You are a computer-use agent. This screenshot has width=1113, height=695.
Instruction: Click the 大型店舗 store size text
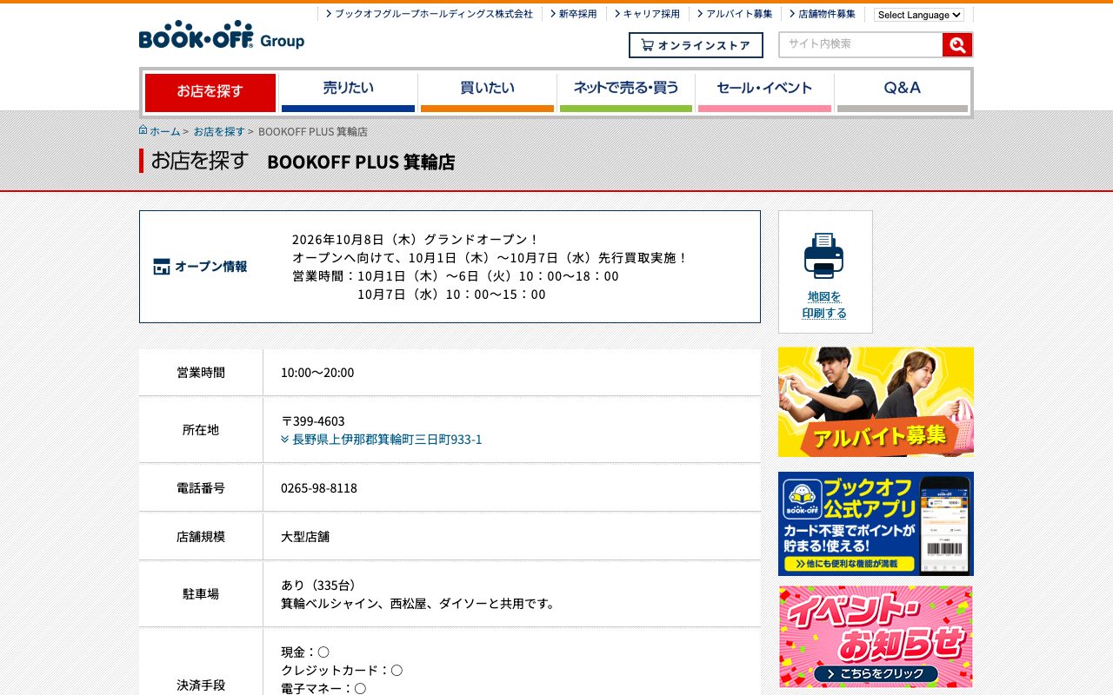tap(305, 537)
